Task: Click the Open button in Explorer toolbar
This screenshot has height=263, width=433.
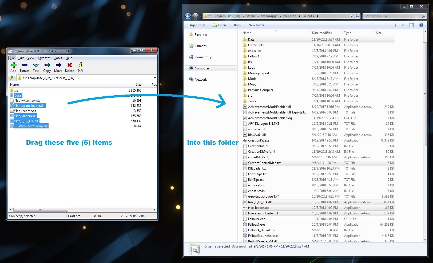Action: [x=219, y=25]
